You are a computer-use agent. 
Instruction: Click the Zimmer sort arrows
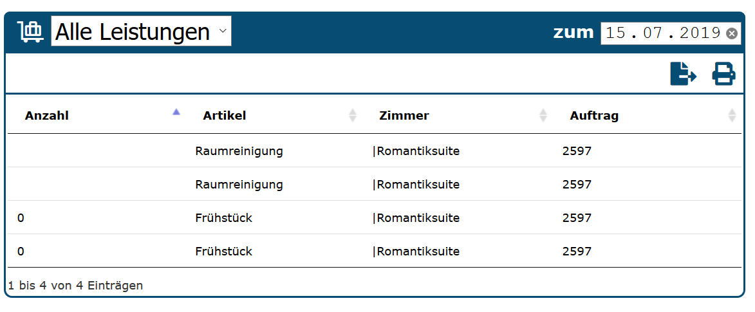point(543,116)
